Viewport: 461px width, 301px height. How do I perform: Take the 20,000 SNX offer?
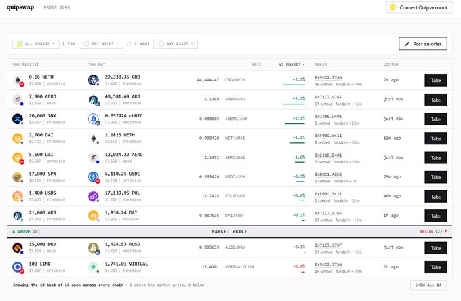pyautogui.click(x=436, y=119)
